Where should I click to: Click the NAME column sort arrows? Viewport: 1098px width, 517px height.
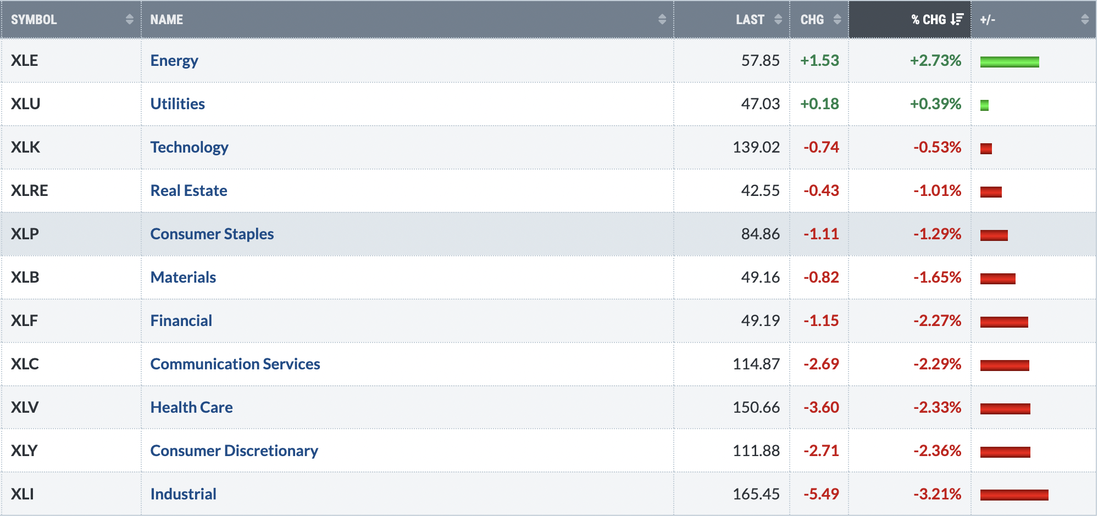tap(662, 20)
